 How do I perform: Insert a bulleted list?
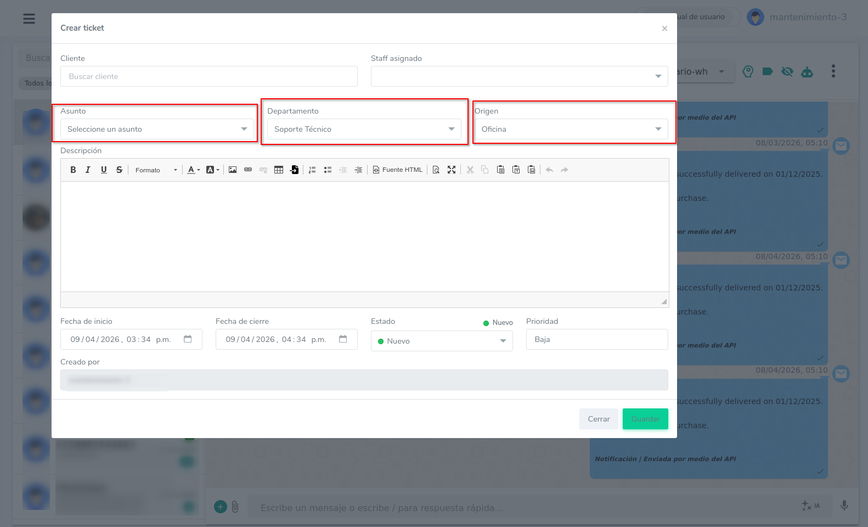(x=328, y=170)
